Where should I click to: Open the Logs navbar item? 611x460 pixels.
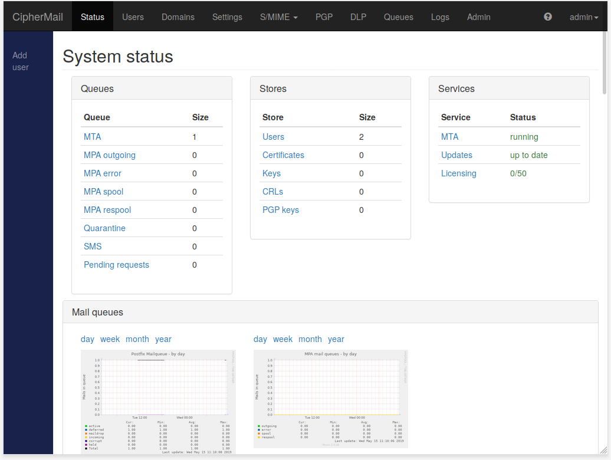coord(440,17)
